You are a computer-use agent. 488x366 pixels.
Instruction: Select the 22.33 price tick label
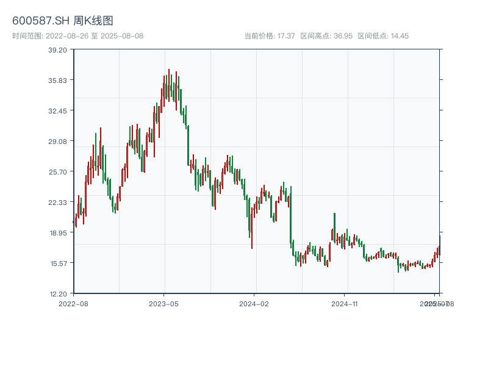[57, 203]
